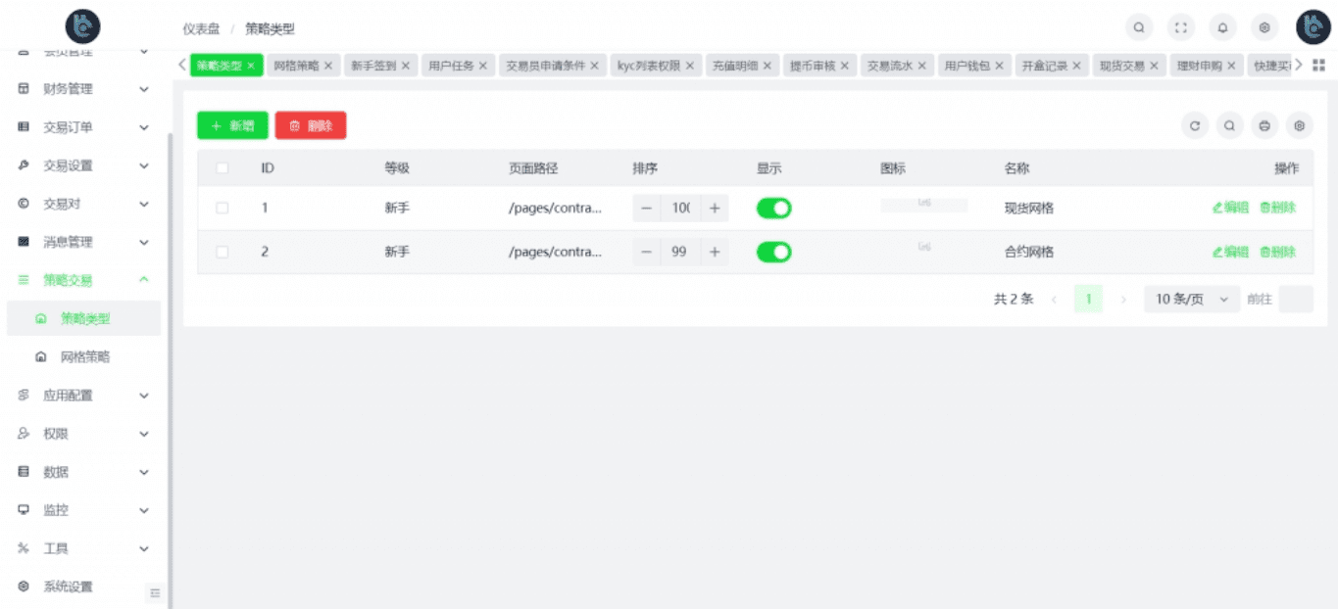Collapse sidebar using bottom toggle icon
Viewport: 1338px width, 610px height.
point(154,592)
